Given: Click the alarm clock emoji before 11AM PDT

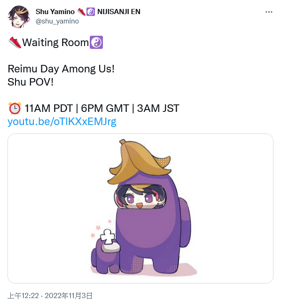Looking at the screenshot, I should tap(15, 108).
